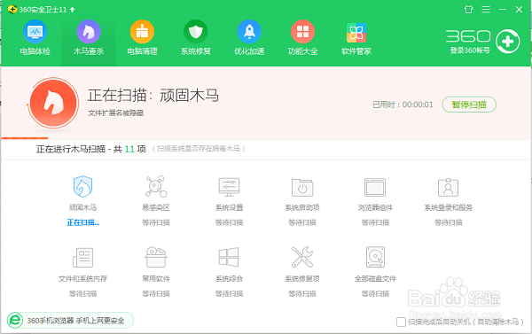
Task: Click the upgrade arrow next to 360安全卫士11
Action: [73, 10]
